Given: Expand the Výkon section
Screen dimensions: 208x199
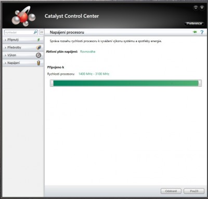Looking at the screenshot, I should [23, 55].
